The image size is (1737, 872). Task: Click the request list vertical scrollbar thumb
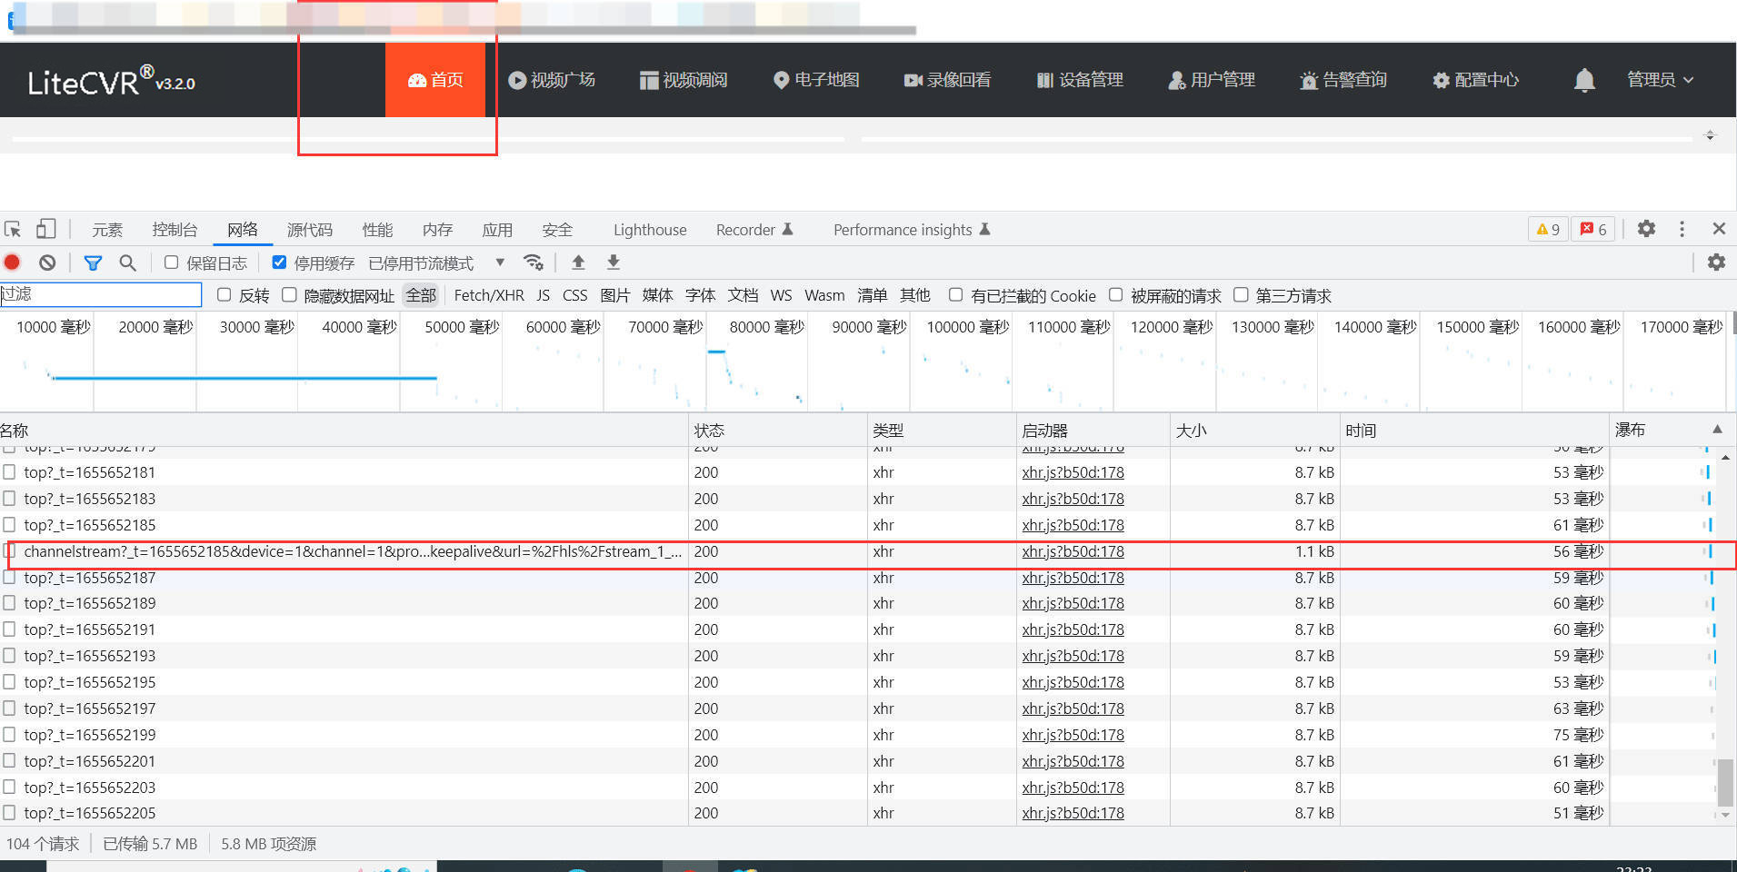1725,782
